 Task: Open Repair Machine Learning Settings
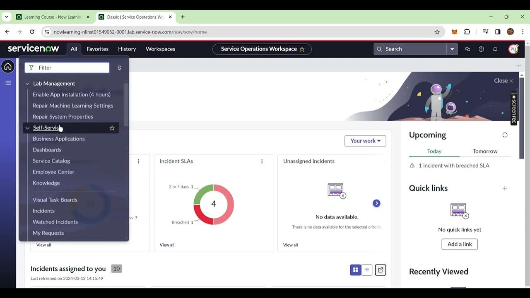73,106
